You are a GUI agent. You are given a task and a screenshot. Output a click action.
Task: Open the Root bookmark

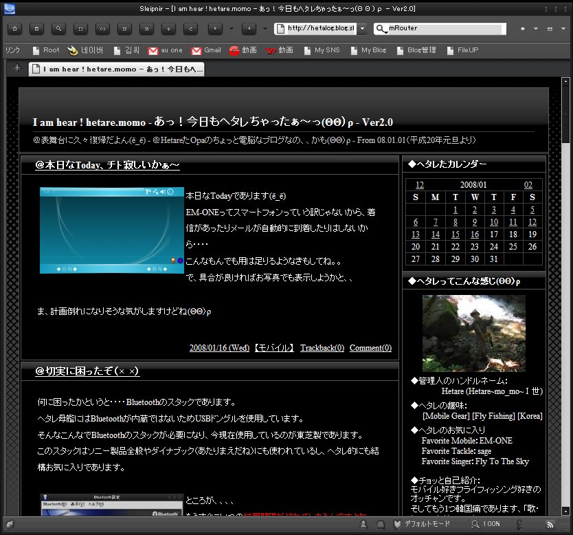pos(45,50)
